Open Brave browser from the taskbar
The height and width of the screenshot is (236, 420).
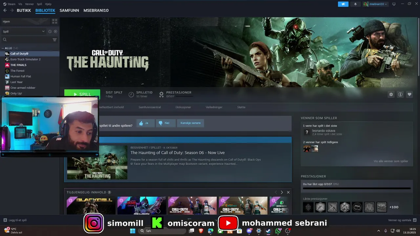[x=201, y=231]
